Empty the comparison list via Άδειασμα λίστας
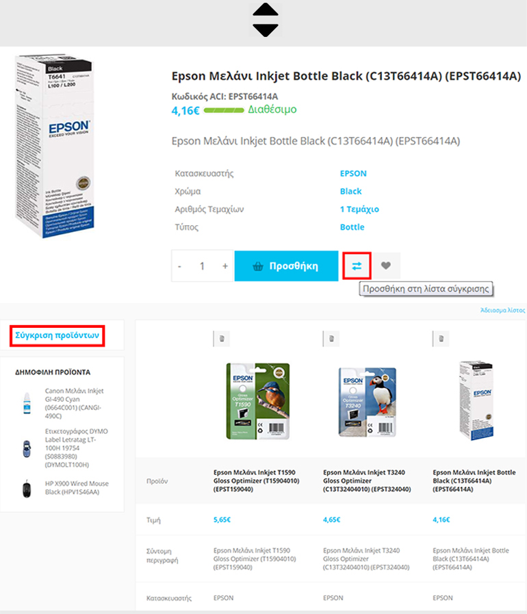The image size is (527, 614). tap(503, 310)
